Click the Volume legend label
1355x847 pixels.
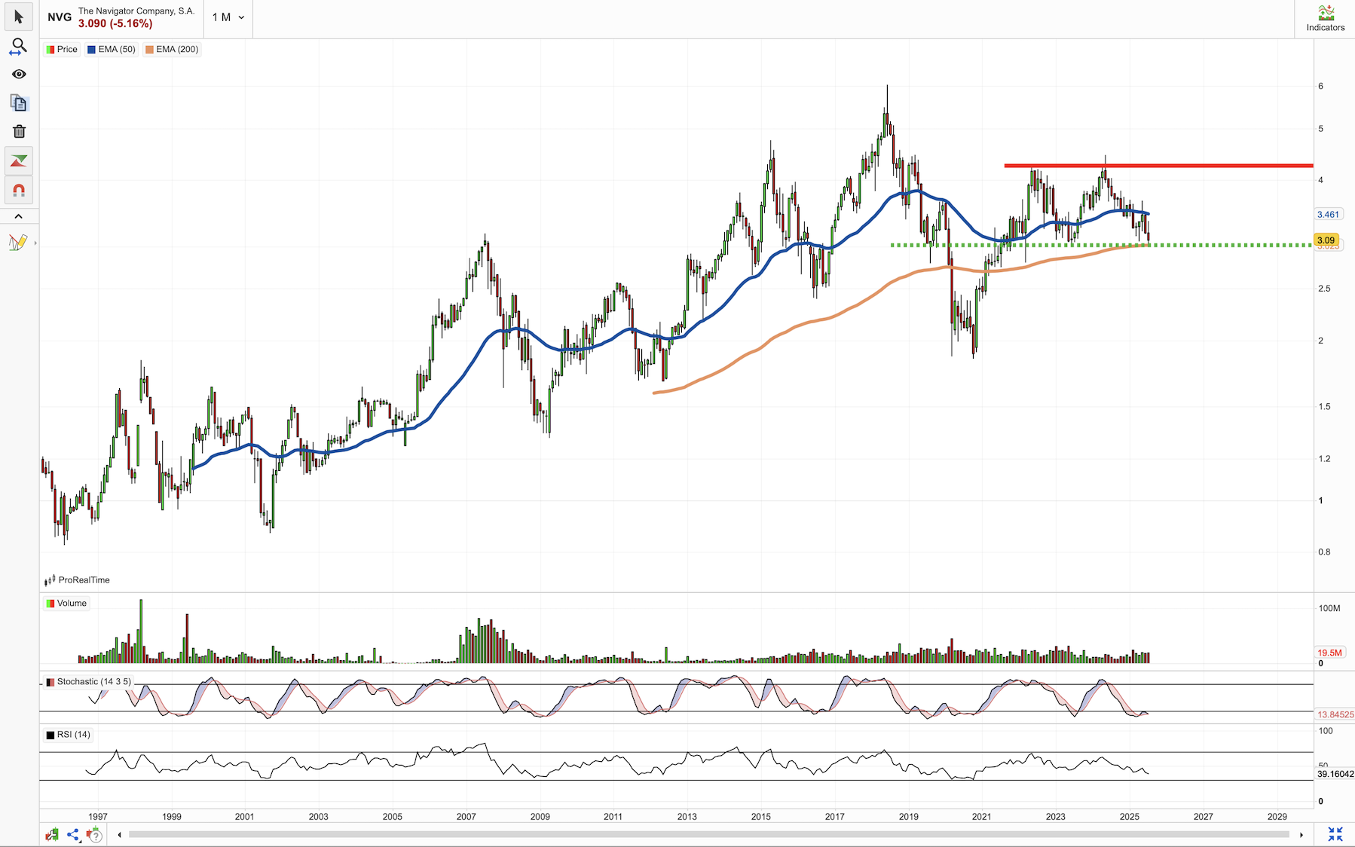[66, 603]
